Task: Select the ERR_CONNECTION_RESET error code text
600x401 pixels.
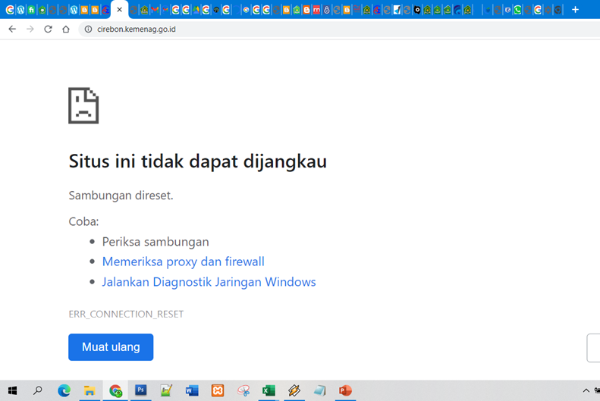Action: 126,314
